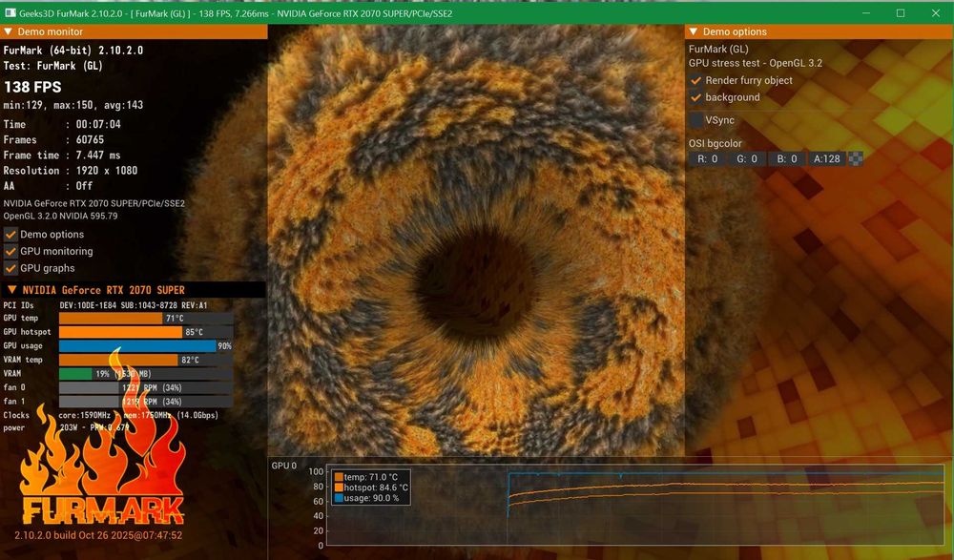954x560 pixels.
Task: Click the OSI bgcolor label
Action: pos(715,143)
